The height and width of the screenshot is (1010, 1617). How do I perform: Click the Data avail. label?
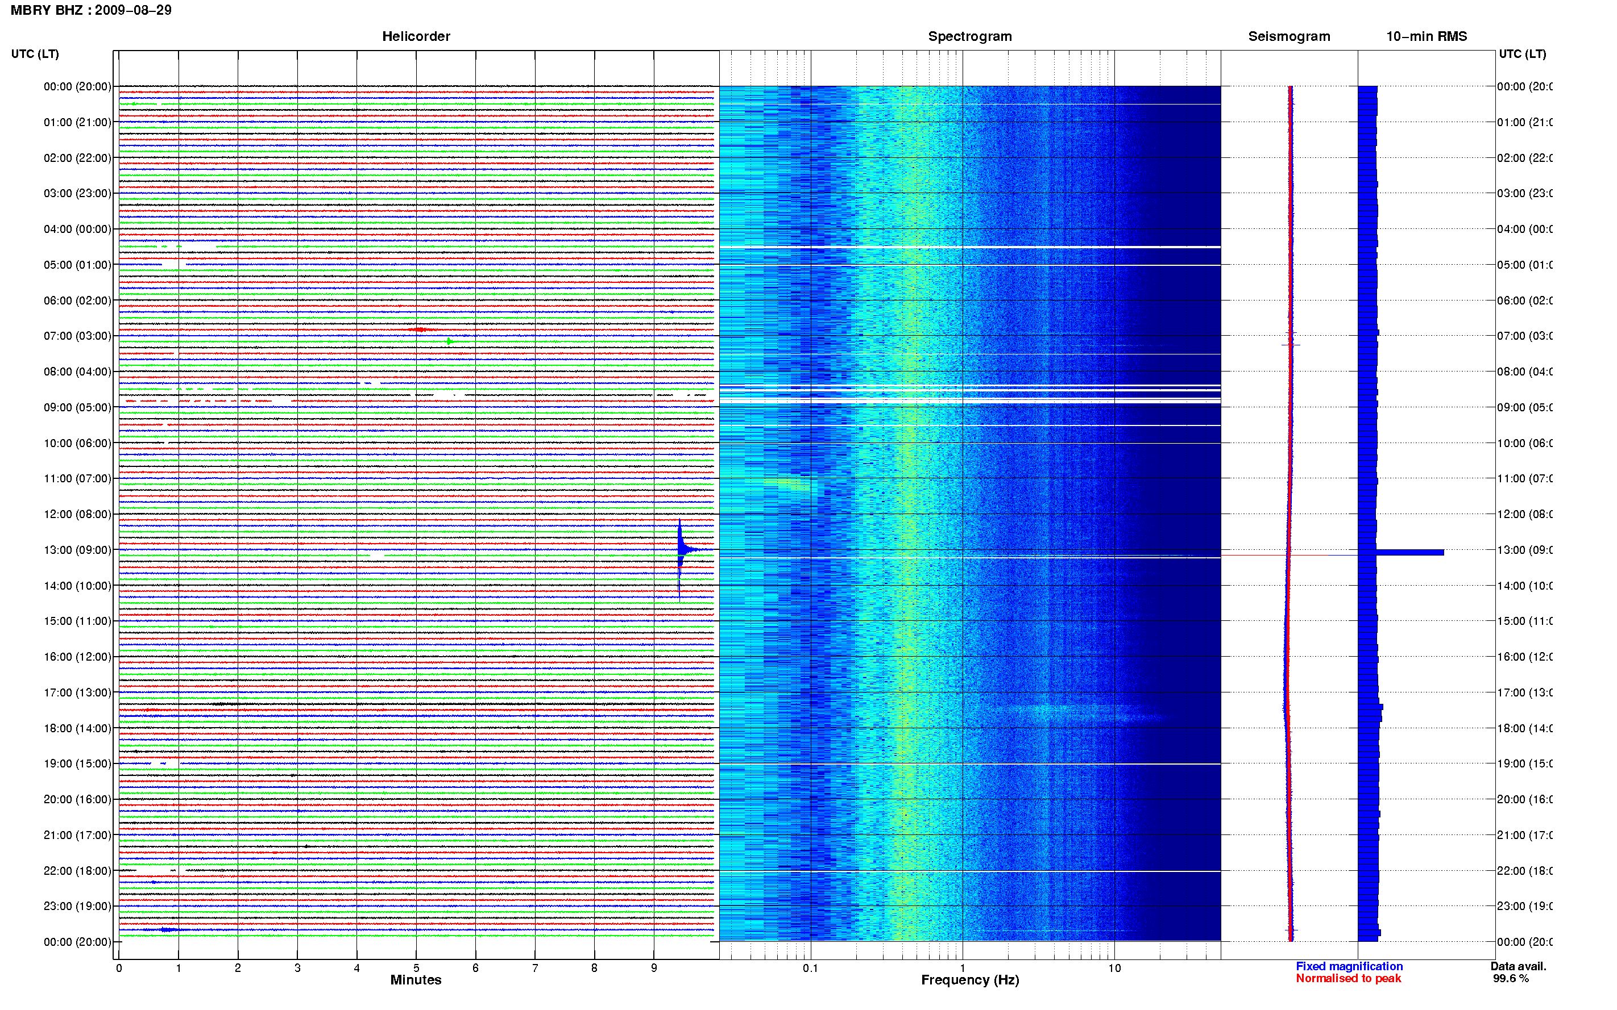pyautogui.click(x=1518, y=966)
